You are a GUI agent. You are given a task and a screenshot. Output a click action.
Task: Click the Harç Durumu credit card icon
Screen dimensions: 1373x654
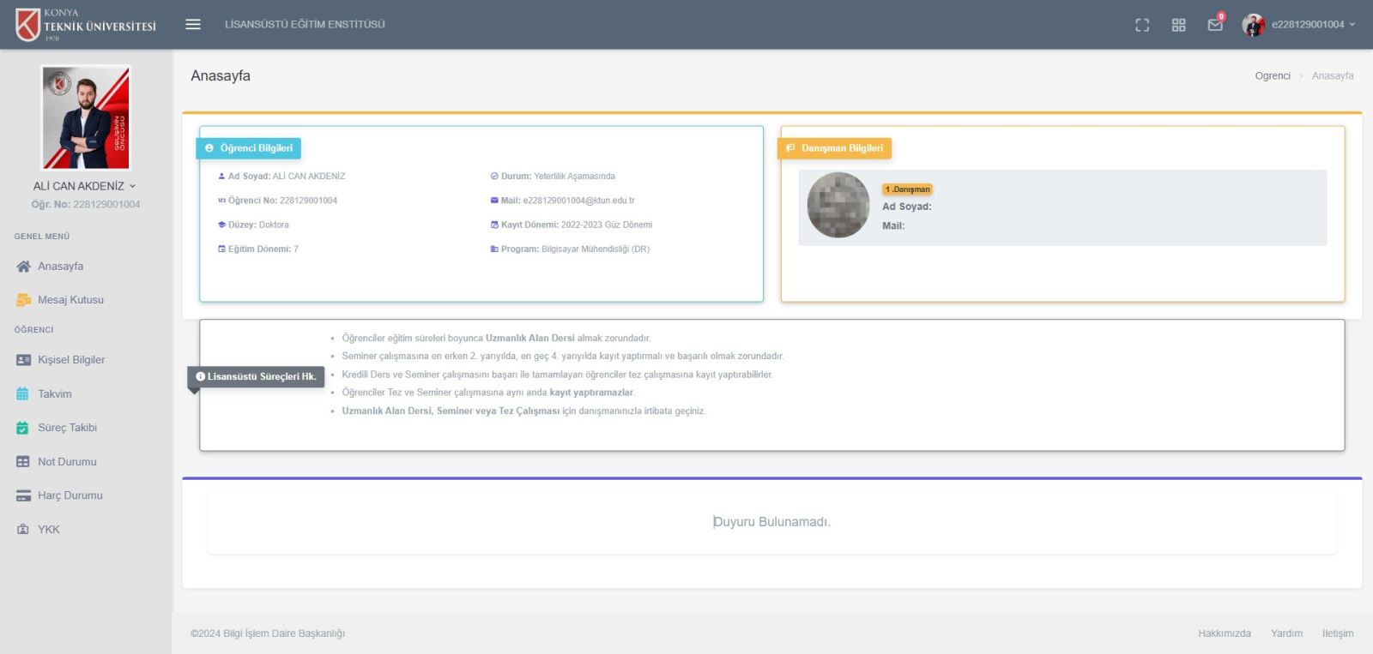[23, 495]
